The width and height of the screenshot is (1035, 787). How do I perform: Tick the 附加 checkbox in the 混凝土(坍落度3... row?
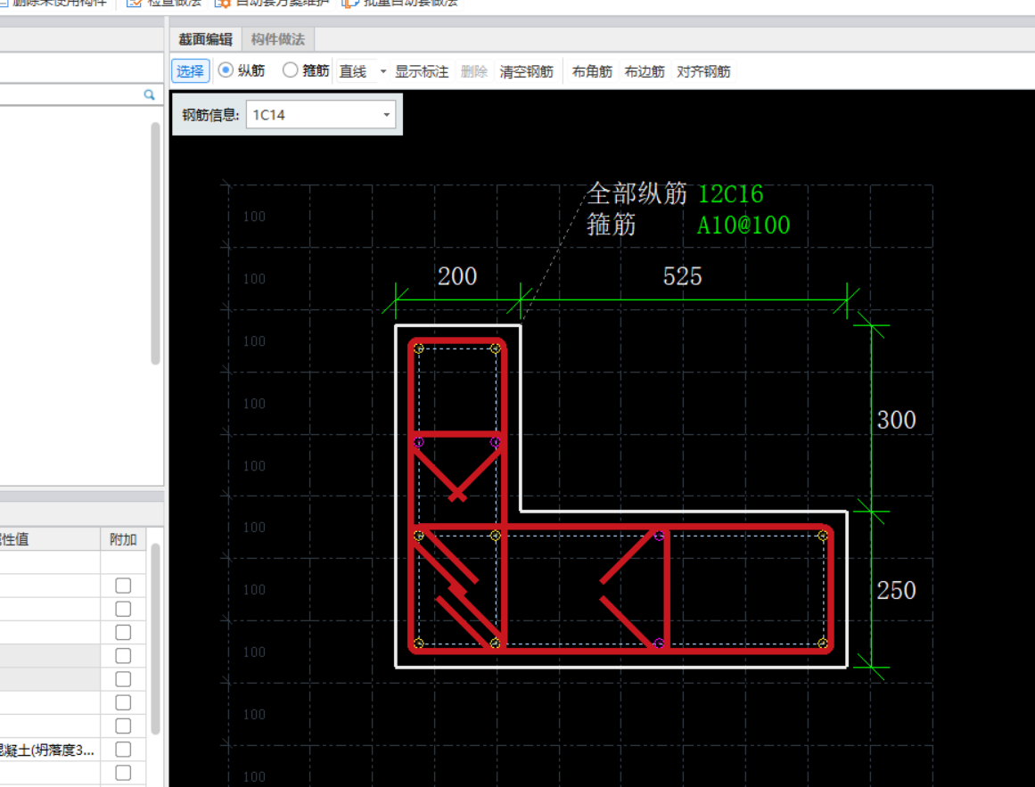pos(123,750)
